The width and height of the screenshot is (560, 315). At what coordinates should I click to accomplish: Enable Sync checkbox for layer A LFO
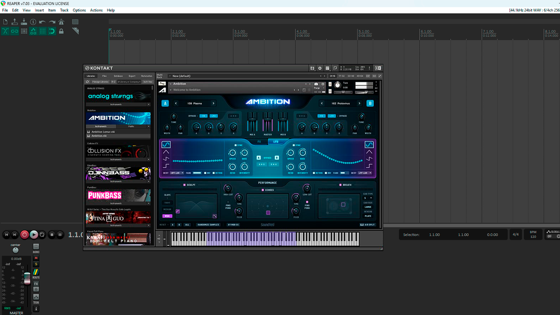236,145
